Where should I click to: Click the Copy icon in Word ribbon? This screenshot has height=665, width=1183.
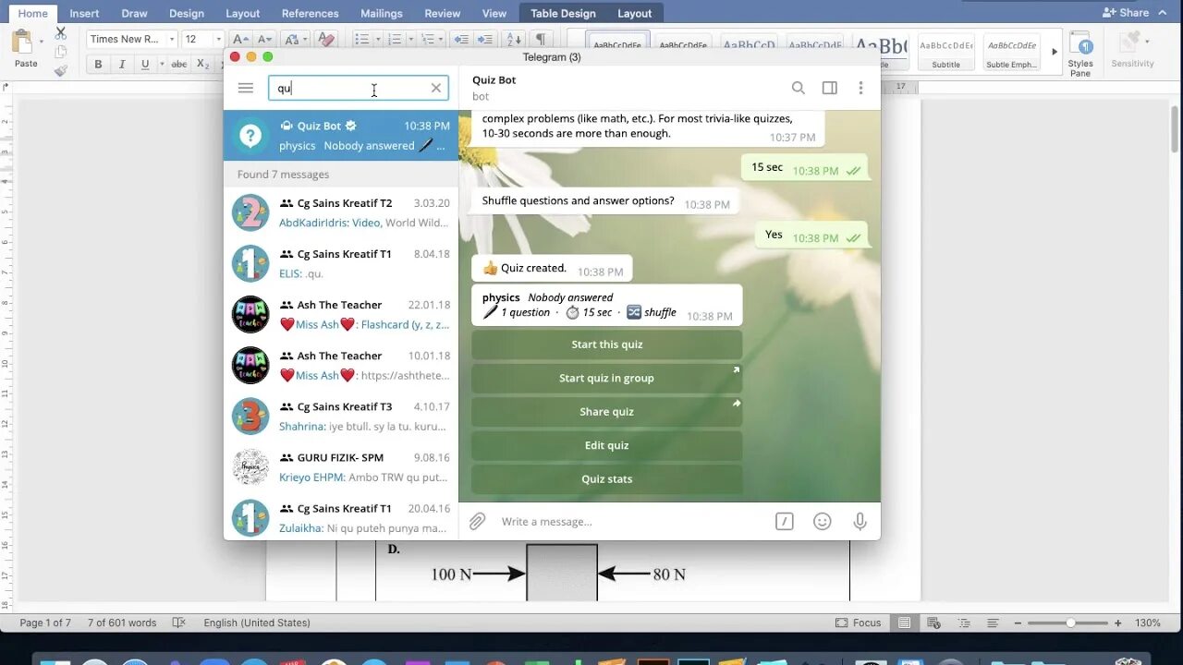(x=61, y=51)
